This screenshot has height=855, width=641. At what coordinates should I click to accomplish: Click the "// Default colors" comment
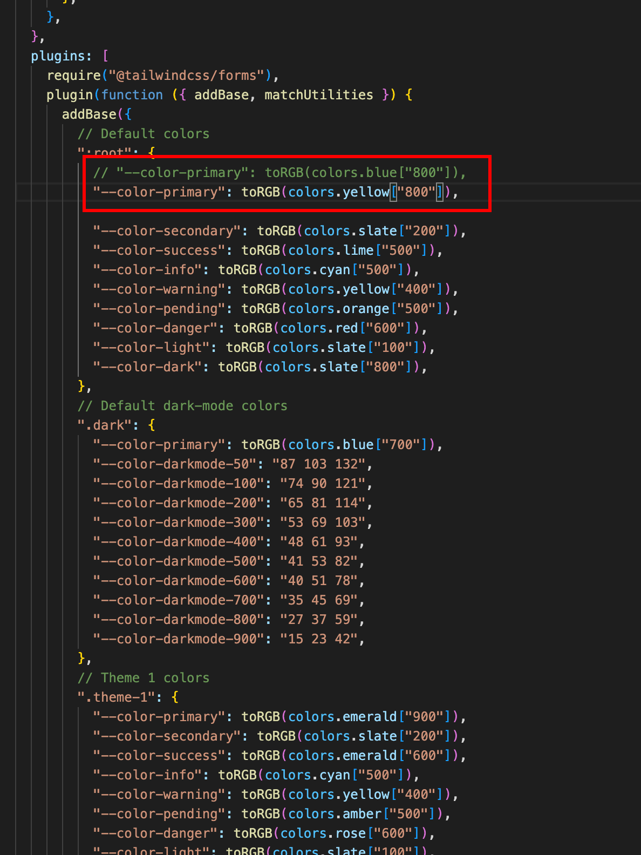(x=143, y=134)
